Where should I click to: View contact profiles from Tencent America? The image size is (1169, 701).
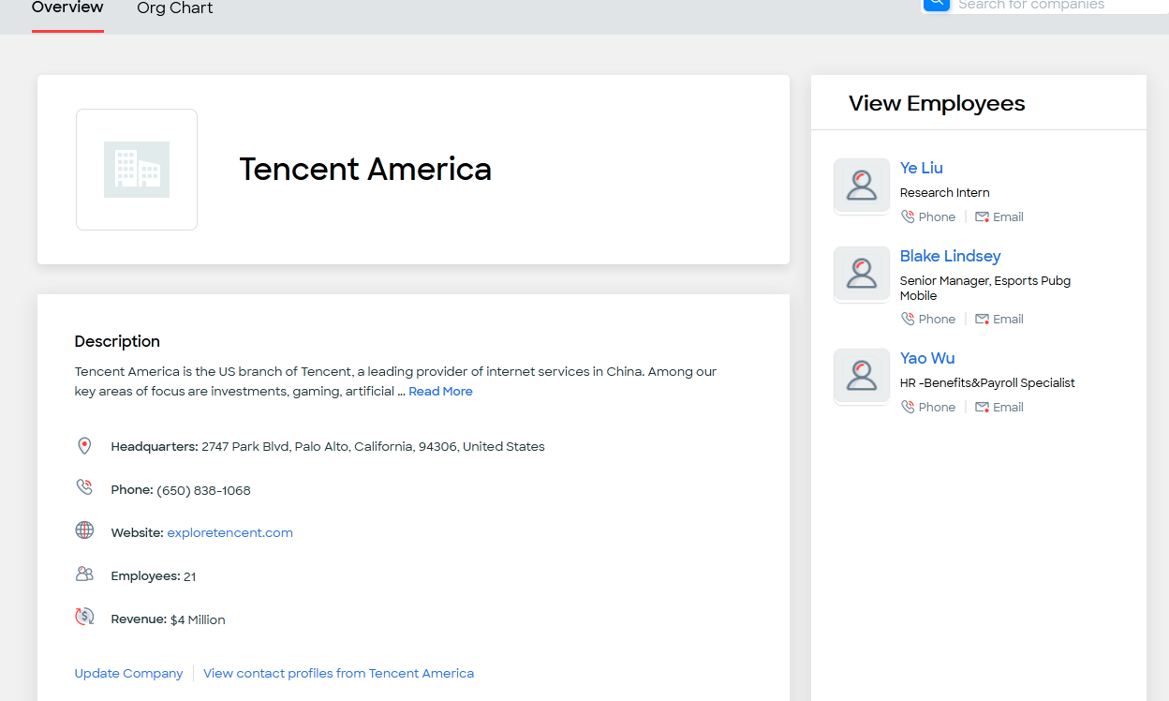[338, 673]
